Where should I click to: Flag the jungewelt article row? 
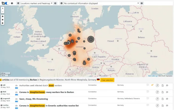pyautogui.click(x=148, y=98)
